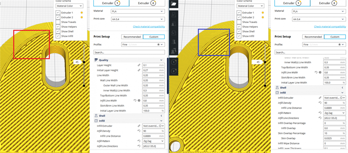Click the link icon beside Layer Height
This screenshot has height=153, width=348.
click(x=139, y=65)
